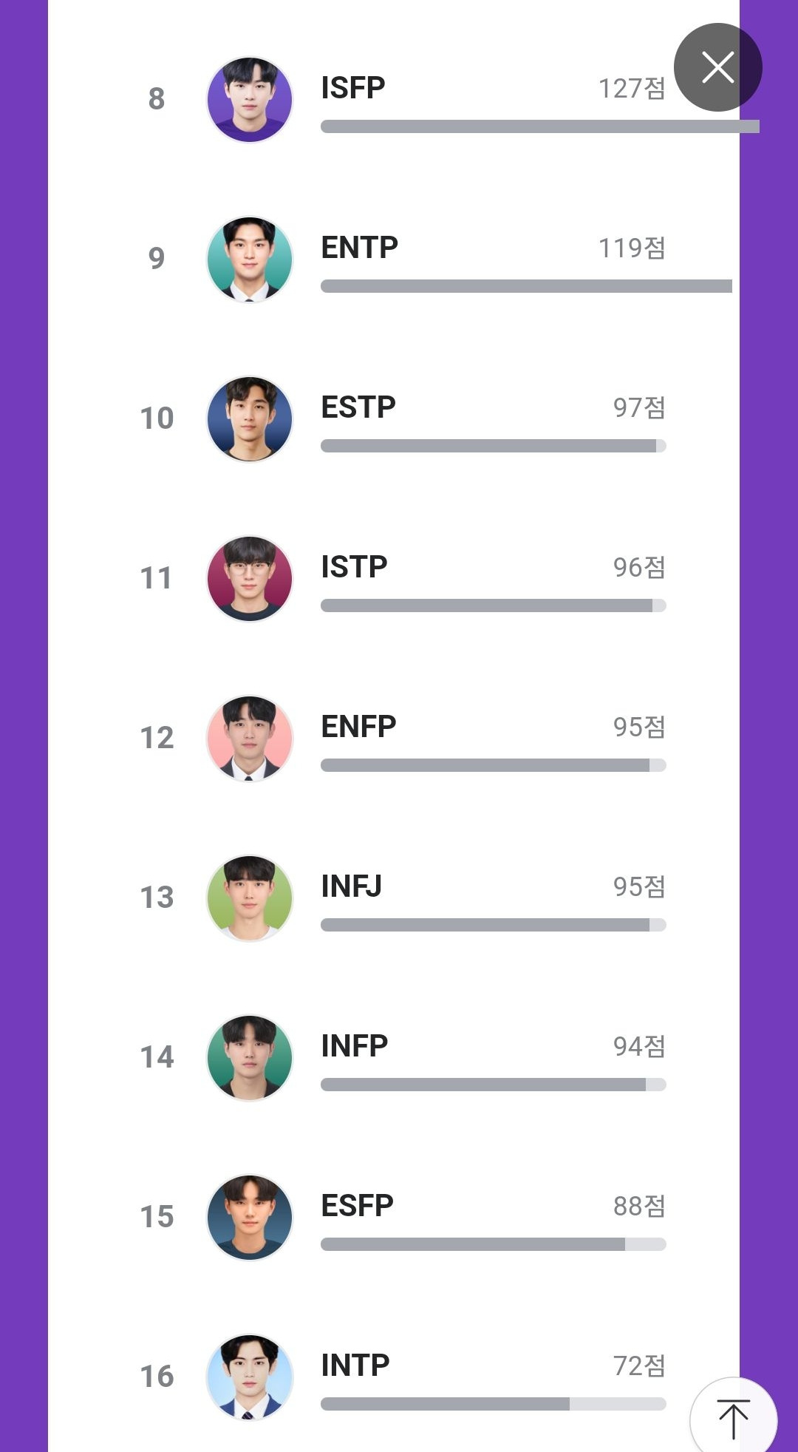Tap the ENTP profile picture
Screen dimensions: 798x1452
click(x=250, y=259)
